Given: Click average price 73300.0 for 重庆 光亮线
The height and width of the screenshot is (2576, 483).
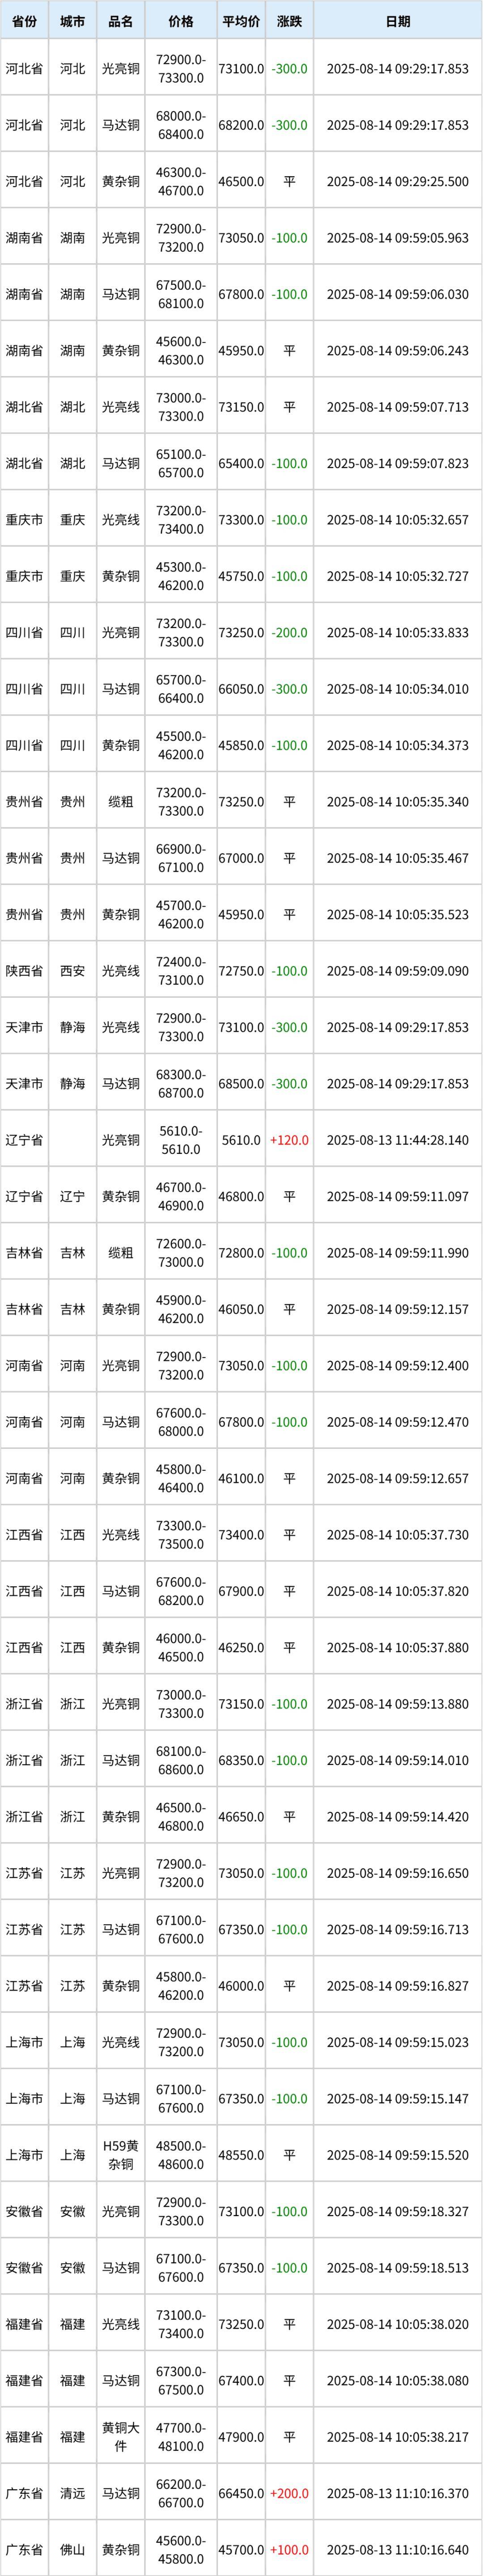Looking at the screenshot, I should point(241,520).
